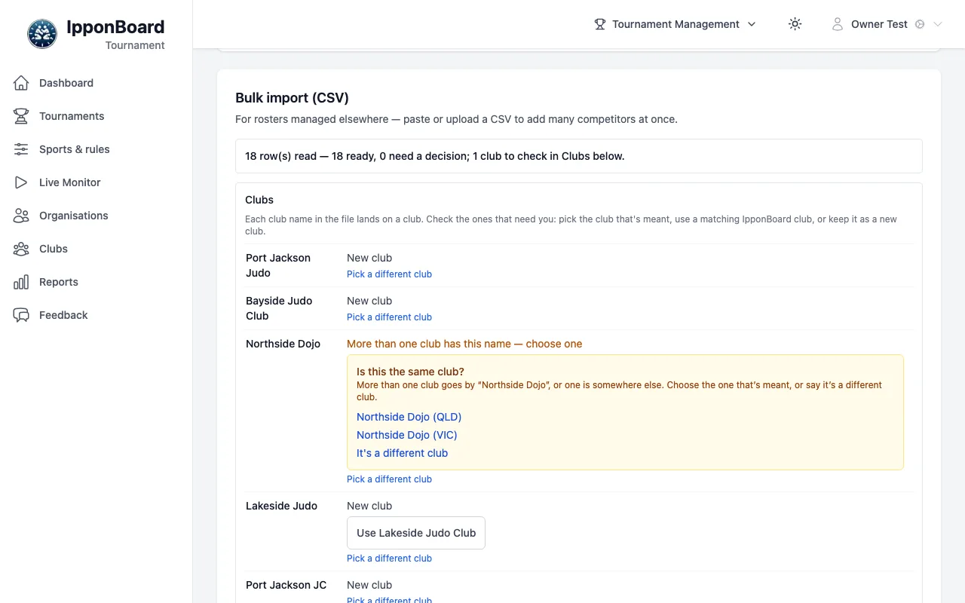Image resolution: width=965 pixels, height=603 pixels.
Task: Click the 'Is this the same club?' heading
Action: point(410,372)
